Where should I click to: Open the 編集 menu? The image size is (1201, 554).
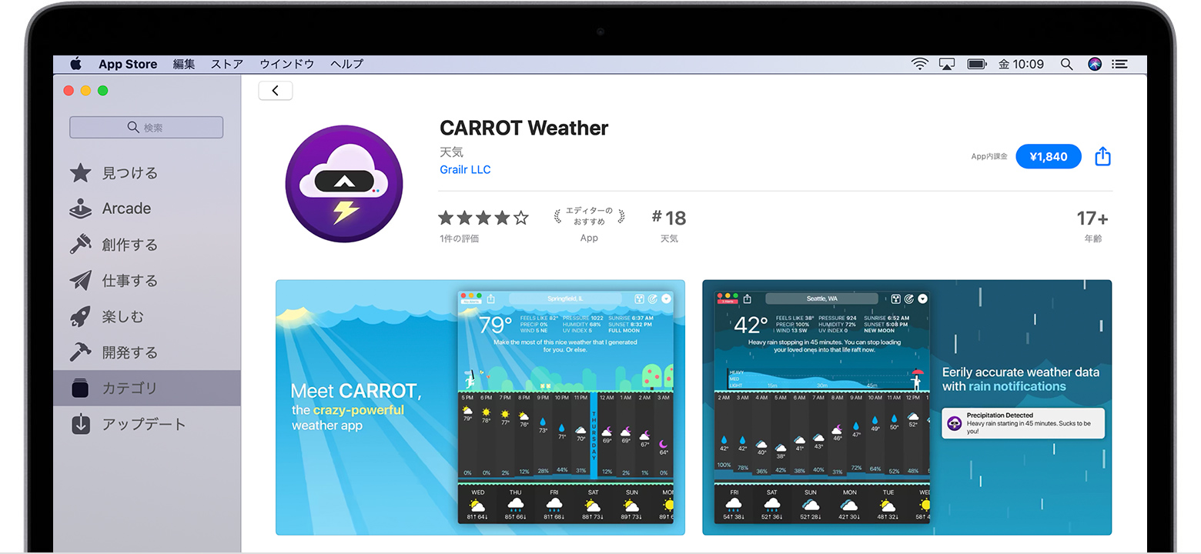pos(184,64)
